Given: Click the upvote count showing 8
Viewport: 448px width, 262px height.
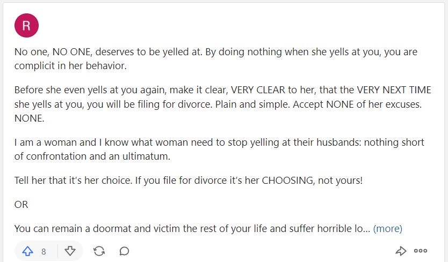Looking at the screenshot, I should tap(44, 251).
